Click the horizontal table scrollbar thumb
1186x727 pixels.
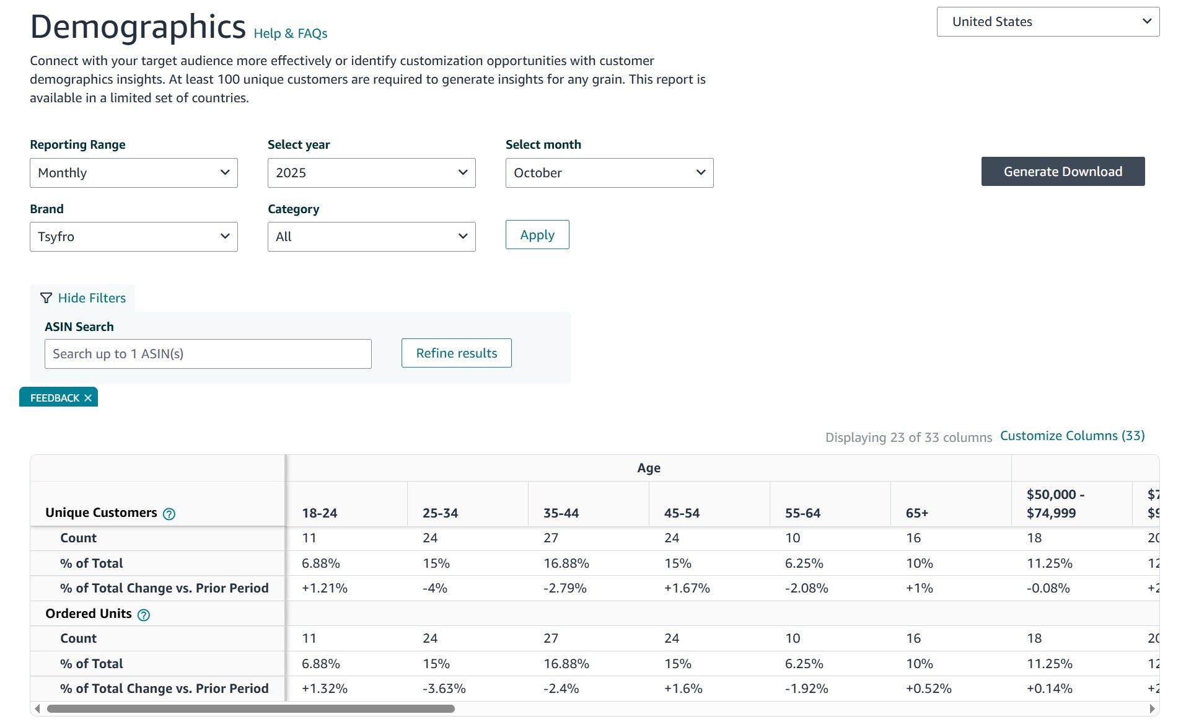coord(251,708)
